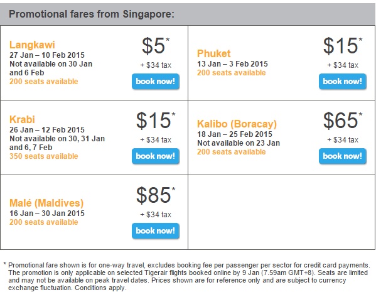Click the promotional fare conditions footnote
Screen dimensions: 376x297
[187, 276]
